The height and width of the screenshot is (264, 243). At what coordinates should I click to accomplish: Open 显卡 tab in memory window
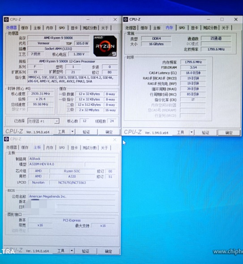click(x=194, y=28)
